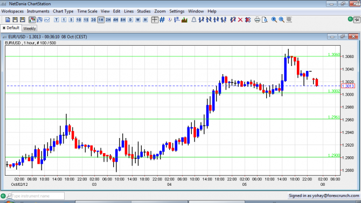This screenshot has width=361, height=203.
Task: Click the green dot in status bar
Action: (3, 196)
